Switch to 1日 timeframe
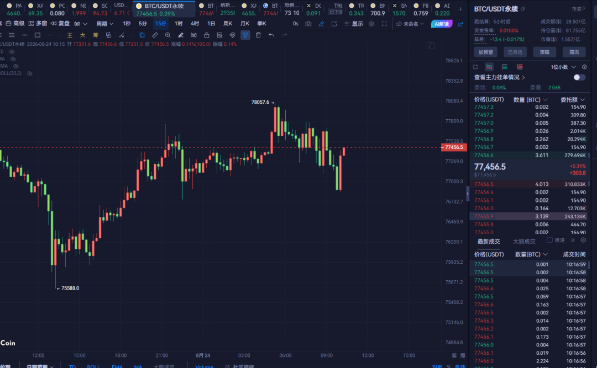 211,24
